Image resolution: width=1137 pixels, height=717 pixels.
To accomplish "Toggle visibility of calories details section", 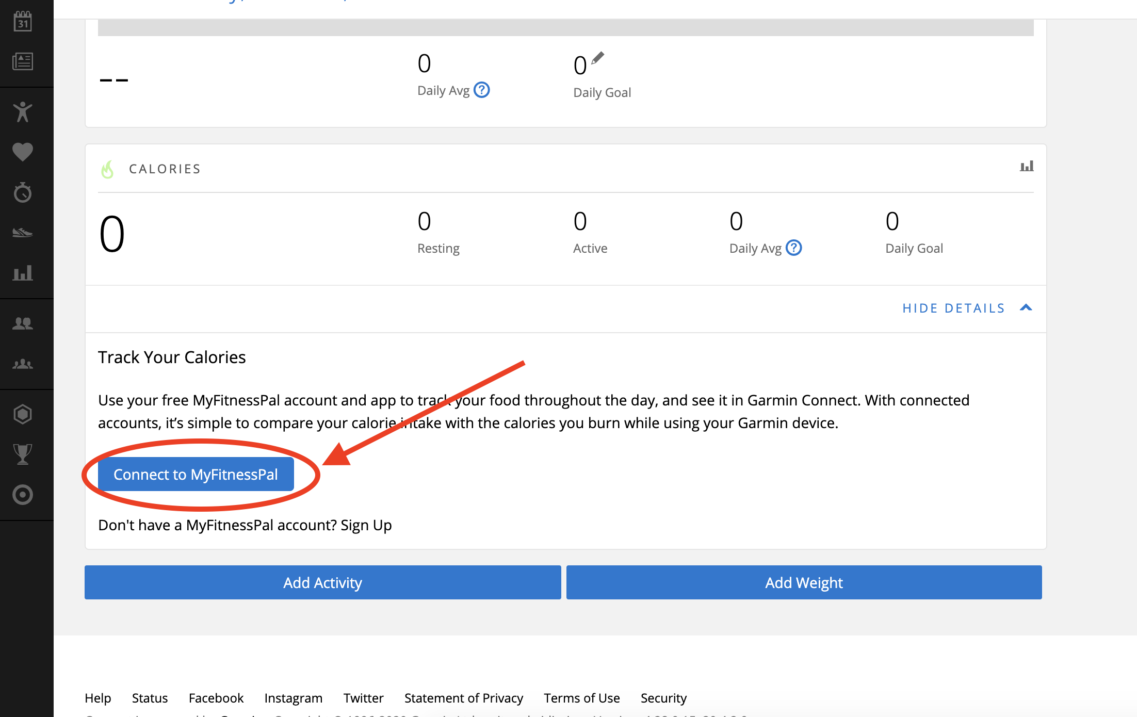I will tap(968, 307).
